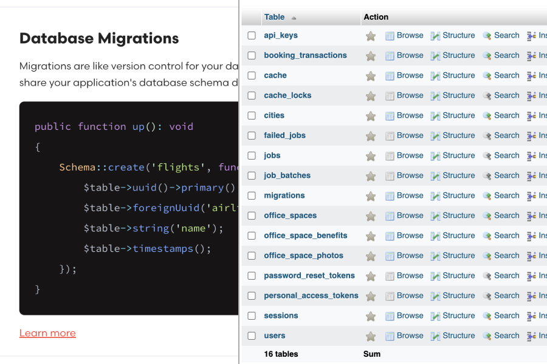The height and width of the screenshot is (364, 547).
Task: Click the Structure icon for office_space_photos row
Action: 435,256
